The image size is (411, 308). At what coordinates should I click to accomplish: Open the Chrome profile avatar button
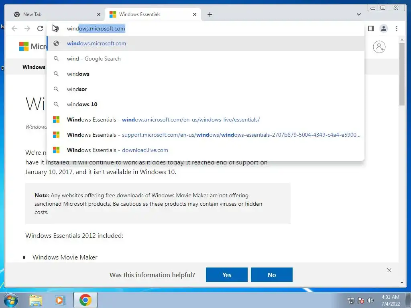click(x=384, y=28)
